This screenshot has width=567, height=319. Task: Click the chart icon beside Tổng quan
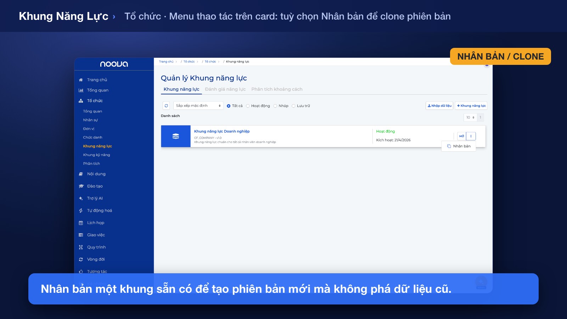tap(81, 90)
